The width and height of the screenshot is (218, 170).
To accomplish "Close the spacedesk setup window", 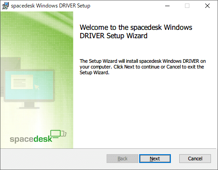I will pos(207,6).
